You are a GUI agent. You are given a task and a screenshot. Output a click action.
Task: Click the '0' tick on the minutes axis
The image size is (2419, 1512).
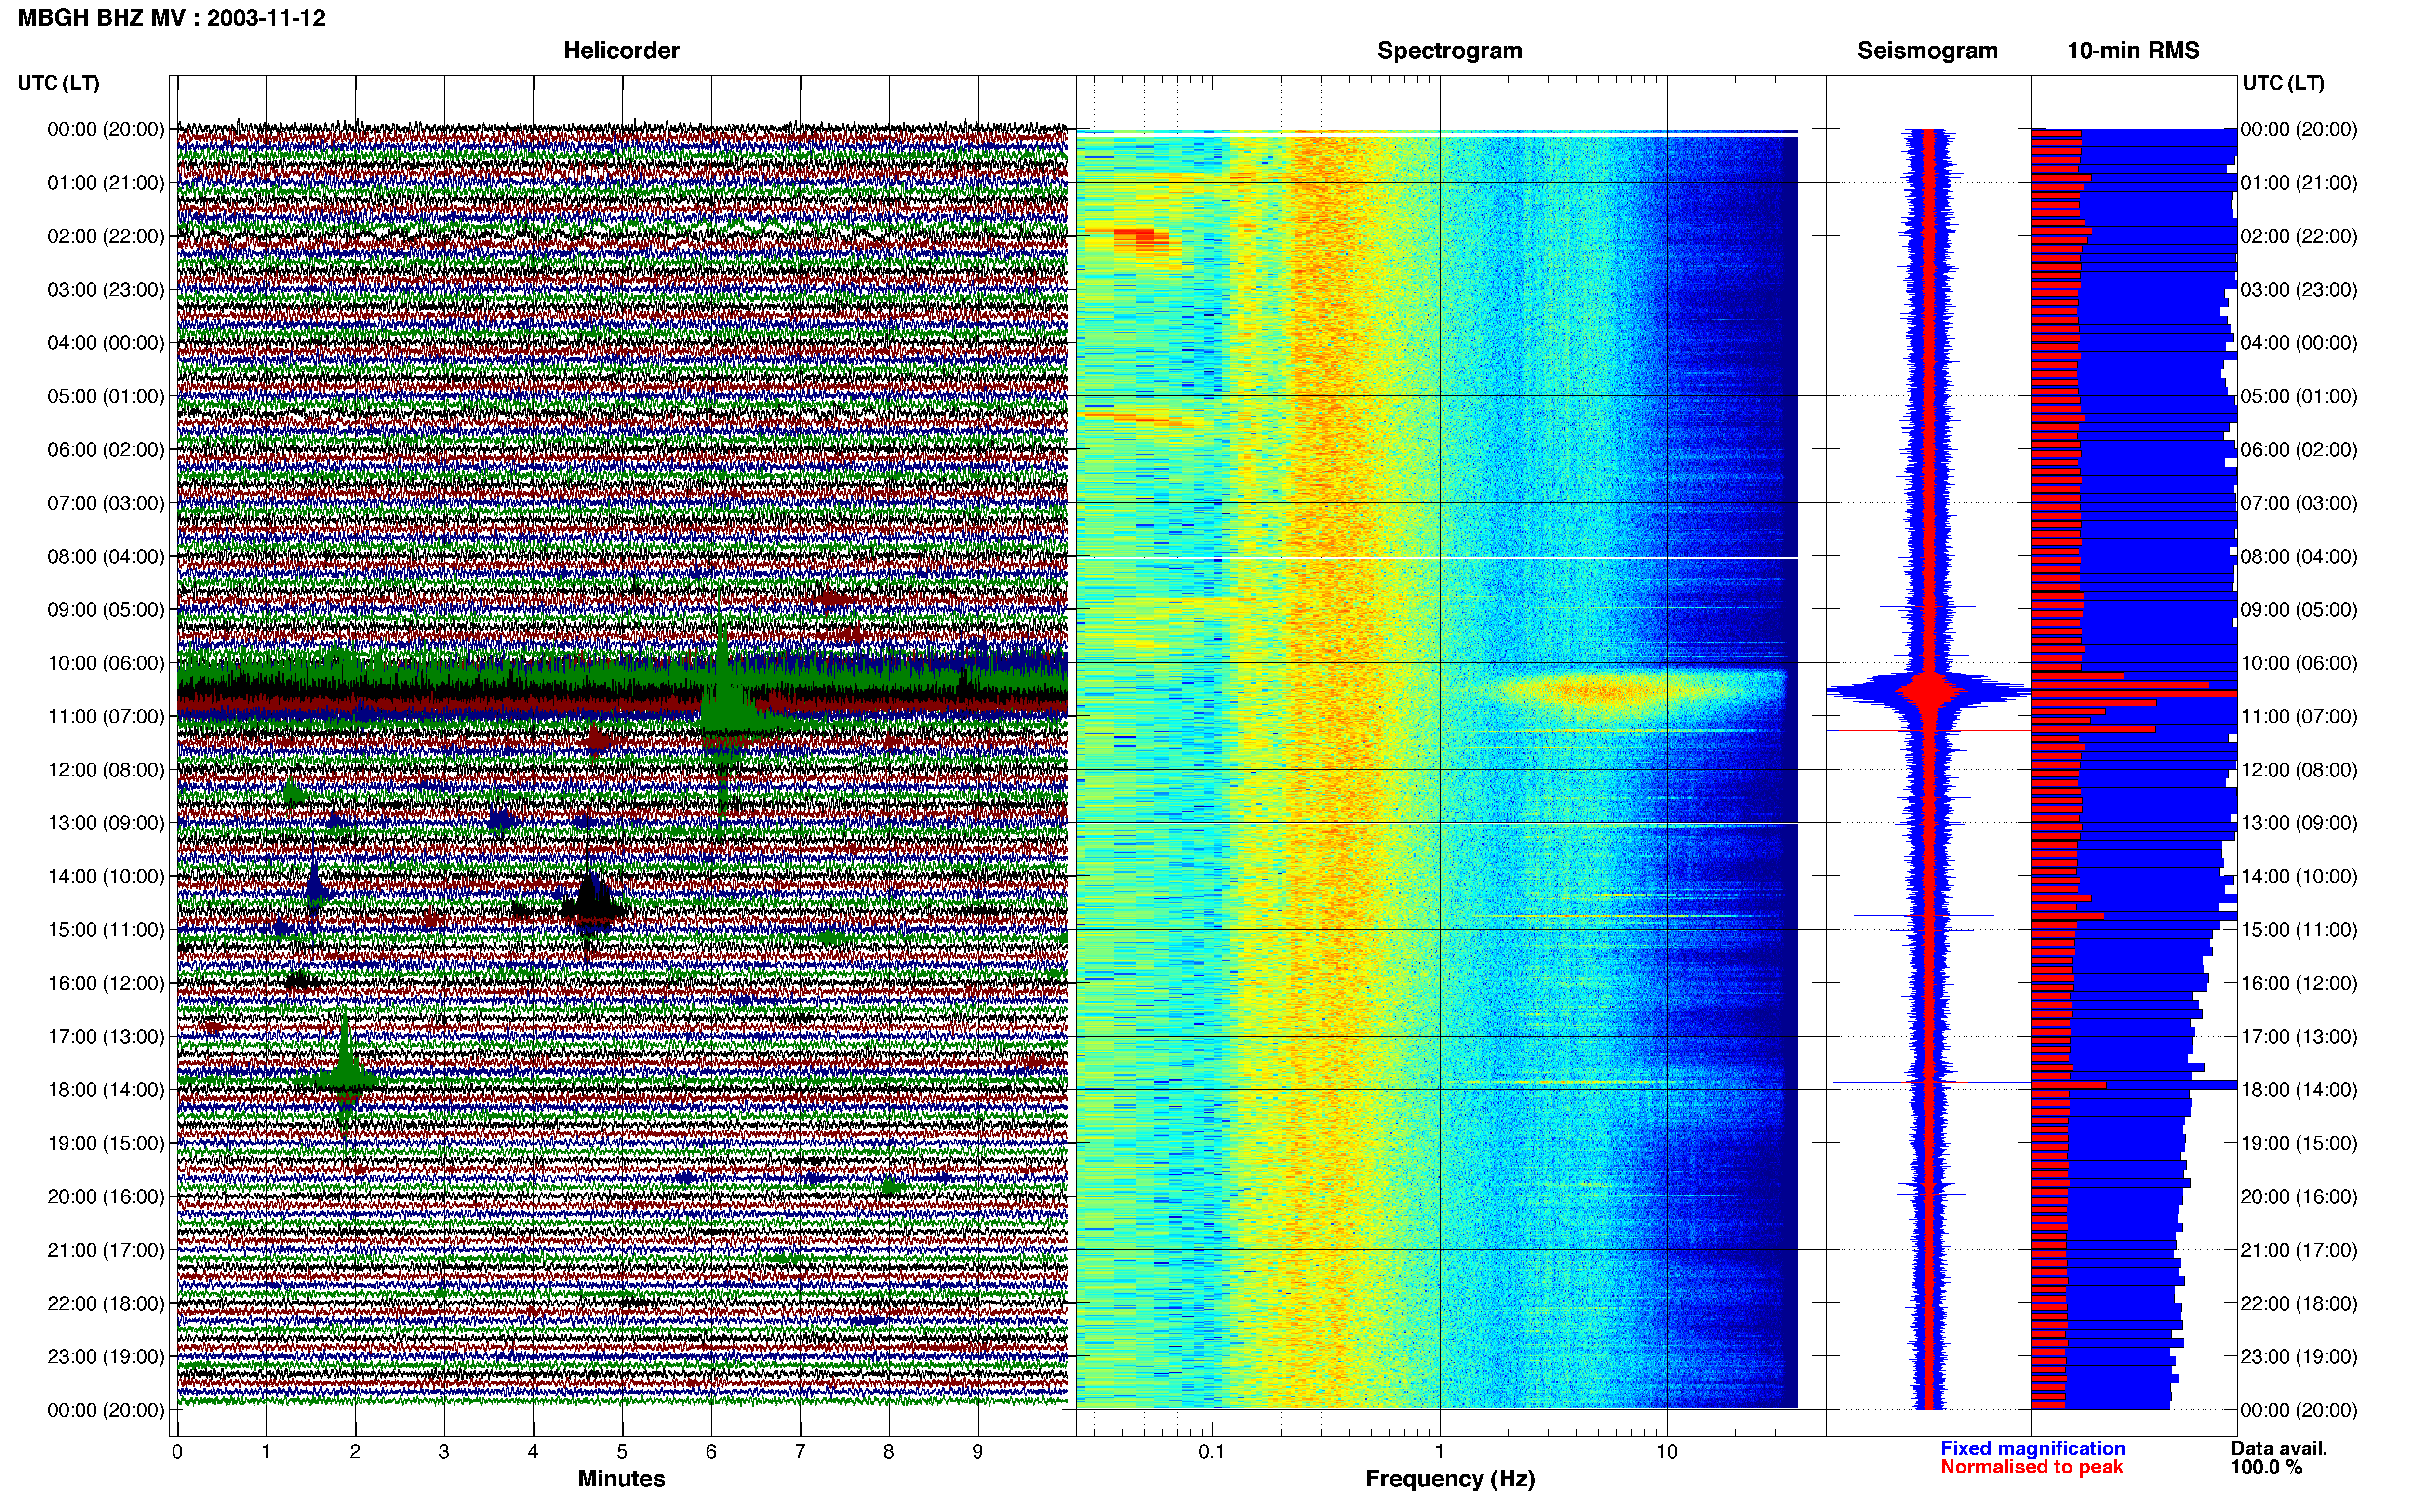[x=177, y=1451]
